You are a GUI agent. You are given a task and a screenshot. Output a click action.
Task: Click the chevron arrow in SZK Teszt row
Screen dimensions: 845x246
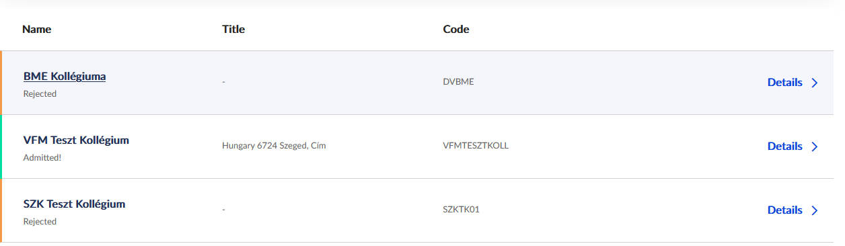(x=814, y=210)
